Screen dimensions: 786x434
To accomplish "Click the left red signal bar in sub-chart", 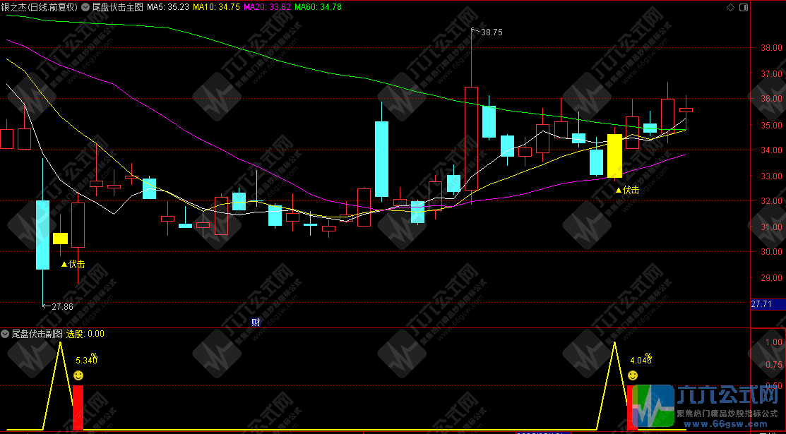I will click(78, 407).
